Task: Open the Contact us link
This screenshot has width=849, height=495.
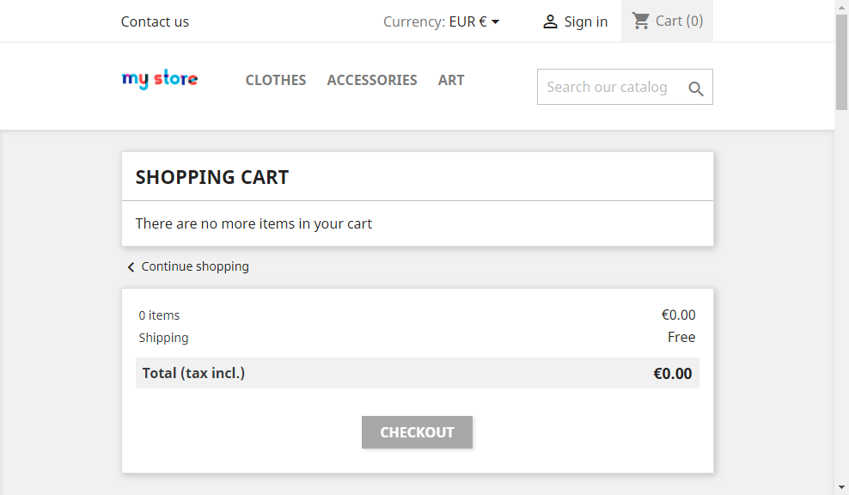Action: pyautogui.click(x=155, y=21)
